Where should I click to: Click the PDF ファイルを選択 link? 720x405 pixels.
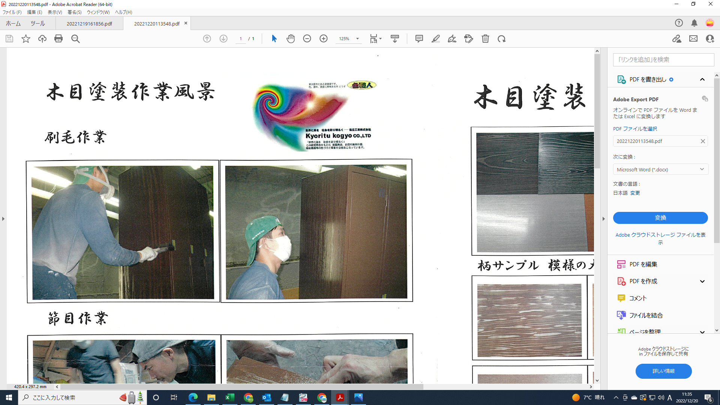coord(635,129)
